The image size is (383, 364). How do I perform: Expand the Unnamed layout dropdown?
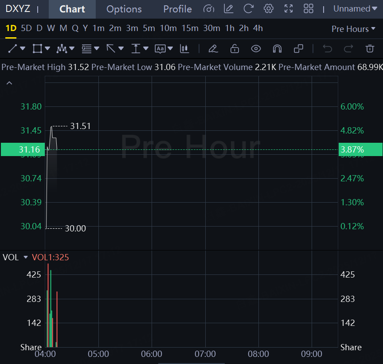355,9
